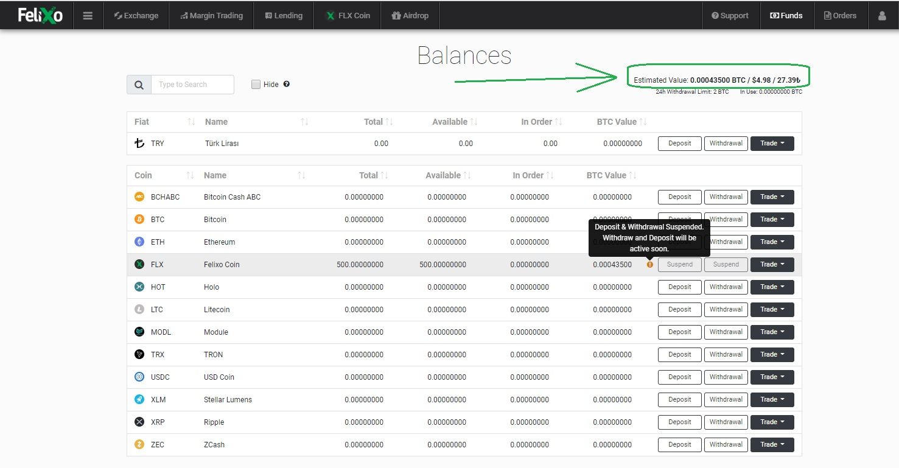
Task: Open the user account icon
Action: [x=882, y=16]
